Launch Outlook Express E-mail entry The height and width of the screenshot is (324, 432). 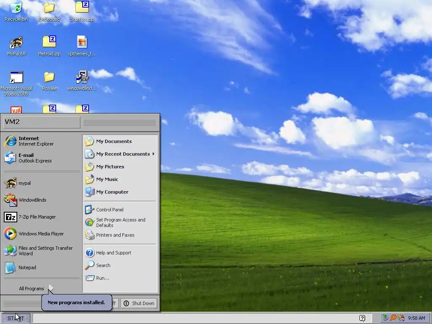tap(41, 158)
